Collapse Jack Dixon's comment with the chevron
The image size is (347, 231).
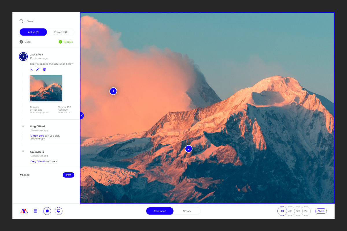click(32, 69)
